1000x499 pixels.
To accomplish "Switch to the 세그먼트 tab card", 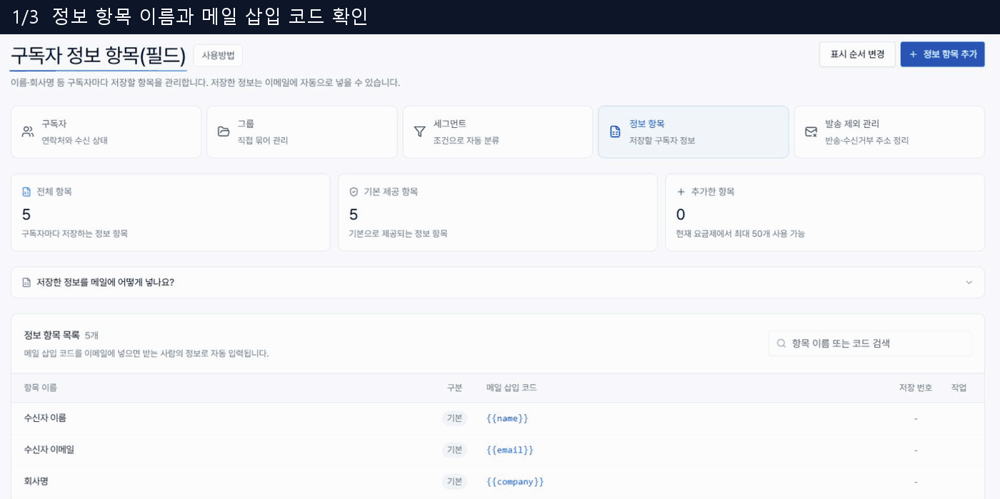I will point(498,132).
